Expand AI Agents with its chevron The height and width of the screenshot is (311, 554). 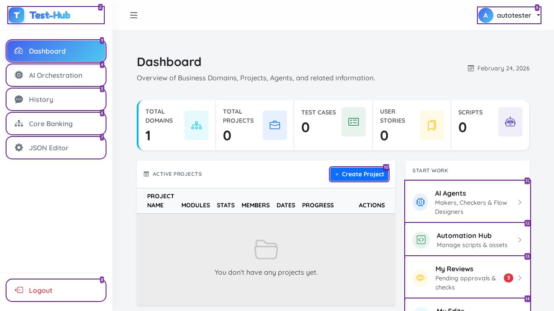520,202
